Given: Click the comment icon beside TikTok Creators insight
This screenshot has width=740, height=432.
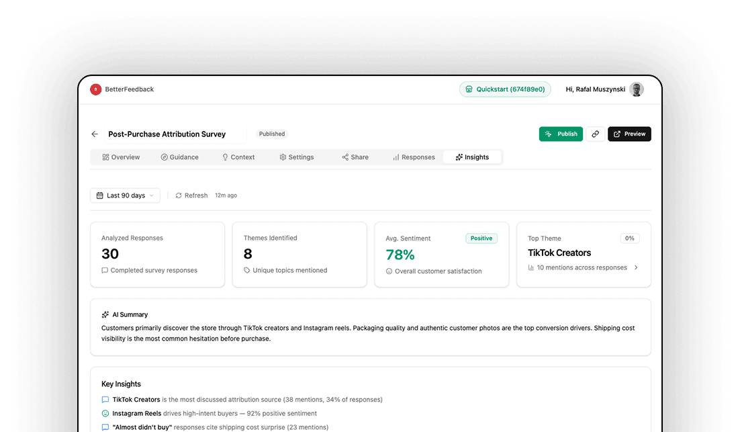Looking at the screenshot, I should (x=105, y=400).
